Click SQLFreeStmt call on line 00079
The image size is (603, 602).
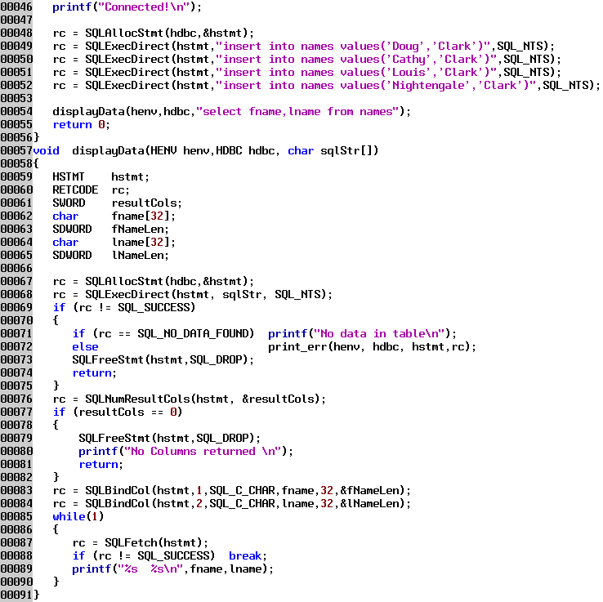[x=170, y=439]
